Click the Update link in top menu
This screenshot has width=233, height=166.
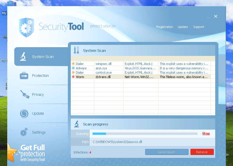pyautogui.click(x=183, y=27)
